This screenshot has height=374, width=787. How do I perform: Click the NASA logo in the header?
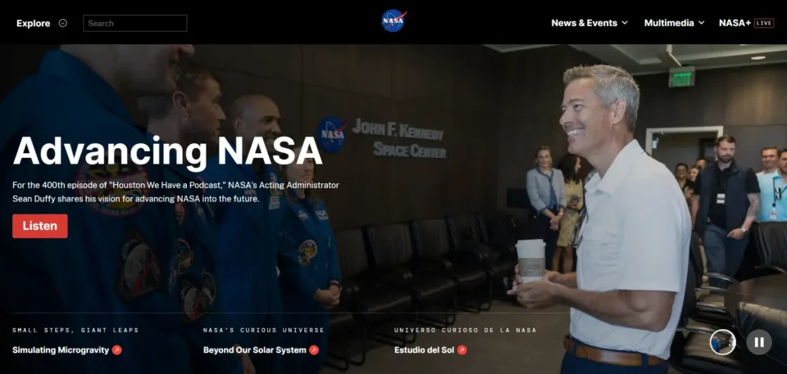(x=393, y=21)
